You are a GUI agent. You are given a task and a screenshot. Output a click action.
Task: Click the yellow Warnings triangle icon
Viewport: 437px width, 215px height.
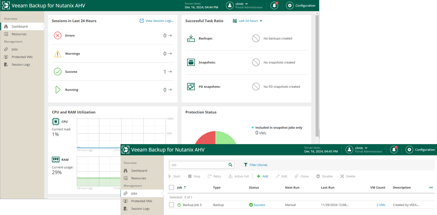[57, 53]
